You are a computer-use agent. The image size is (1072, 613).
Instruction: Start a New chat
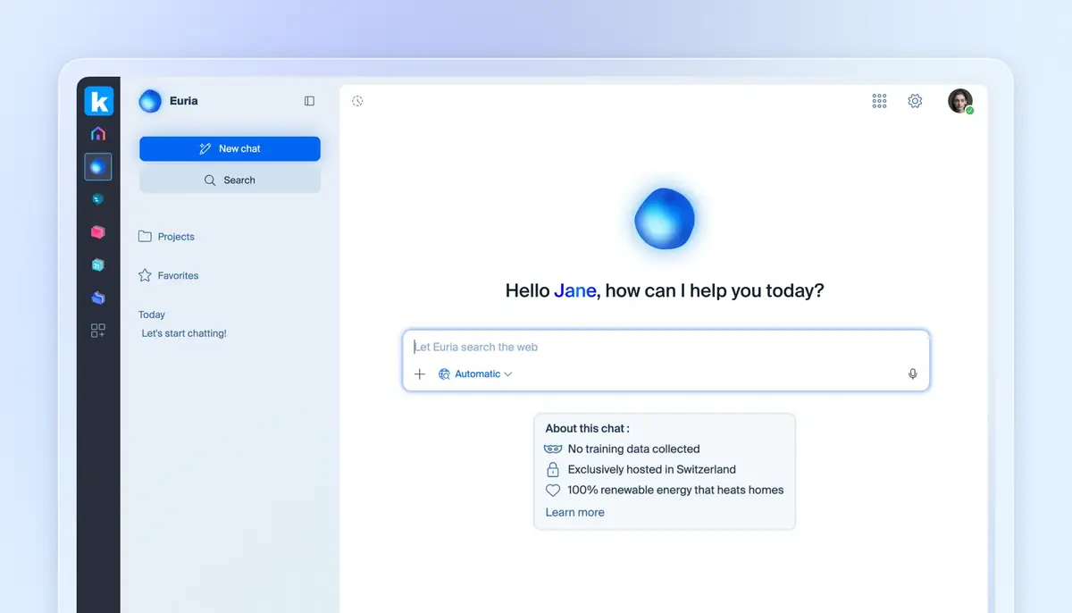click(x=230, y=149)
